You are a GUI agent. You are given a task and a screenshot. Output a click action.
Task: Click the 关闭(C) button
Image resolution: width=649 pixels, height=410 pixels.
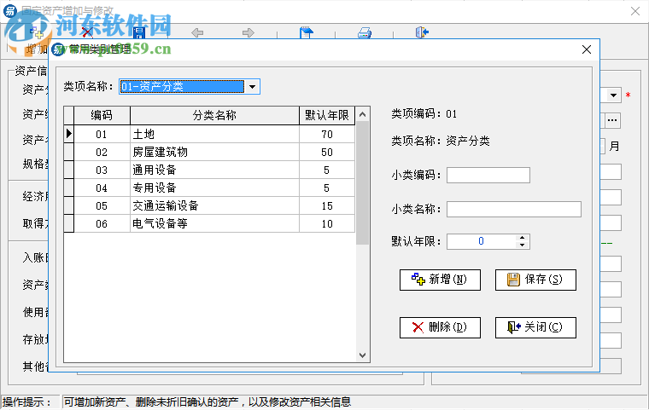click(x=535, y=327)
